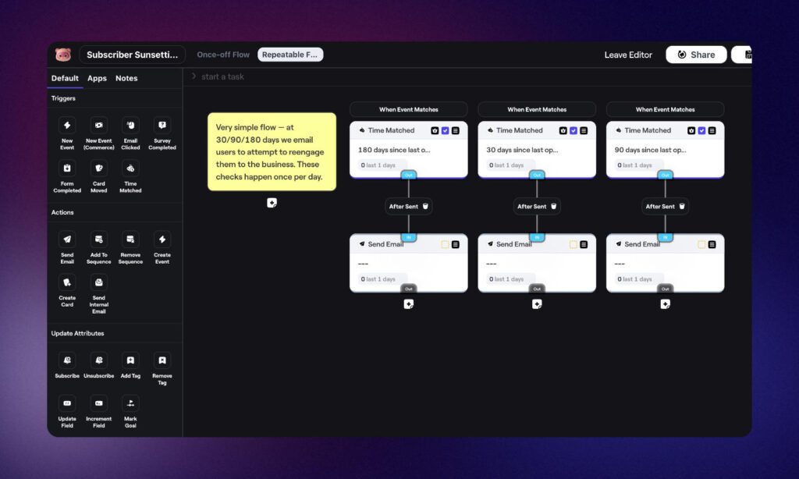Open the Share dialog

click(x=696, y=55)
